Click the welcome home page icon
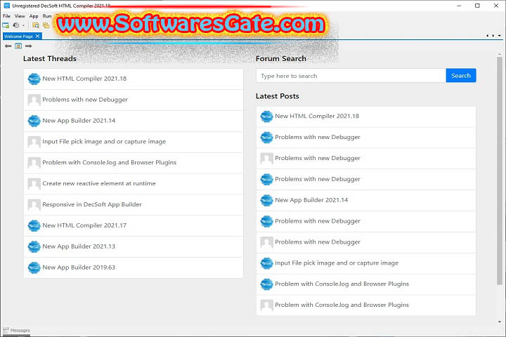 (x=18, y=46)
